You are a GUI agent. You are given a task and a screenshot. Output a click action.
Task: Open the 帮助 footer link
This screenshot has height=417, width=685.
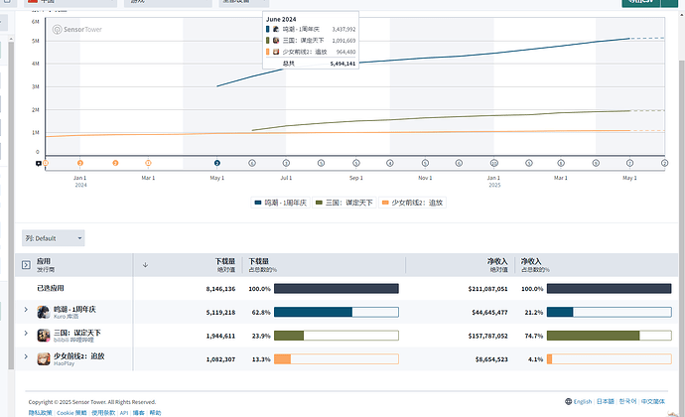[155, 413]
